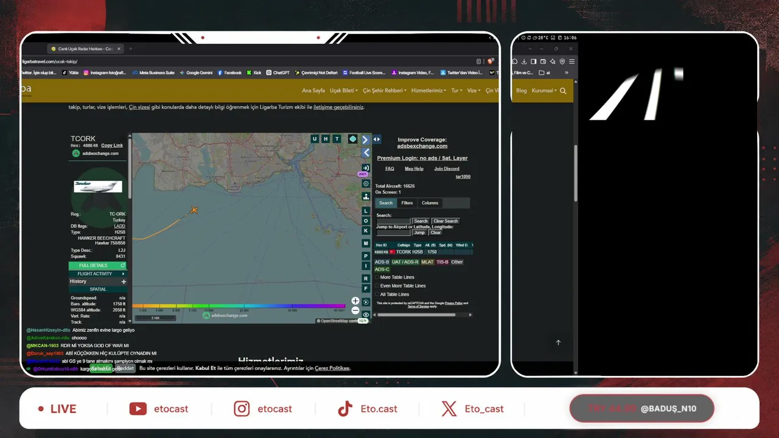The width and height of the screenshot is (779, 438).
Task: Expand the FLIGHT ACTIVITY section
Action: pyautogui.click(x=97, y=274)
